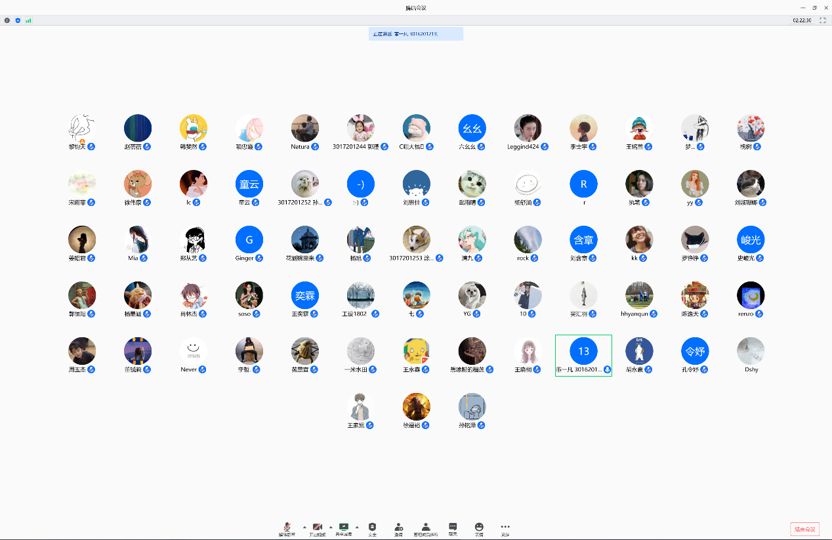Expand audio options arrow beside 解除静音
Viewport: 832px width, 540px height.
[x=304, y=527]
